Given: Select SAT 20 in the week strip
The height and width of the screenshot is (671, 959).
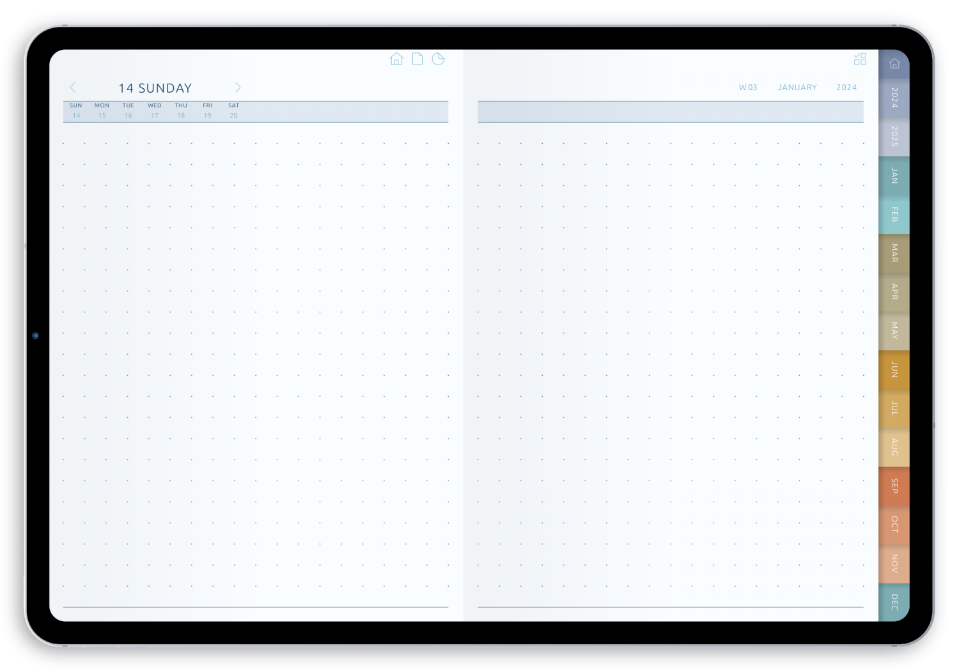Looking at the screenshot, I should point(233,111).
